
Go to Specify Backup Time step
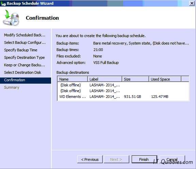click(21, 50)
